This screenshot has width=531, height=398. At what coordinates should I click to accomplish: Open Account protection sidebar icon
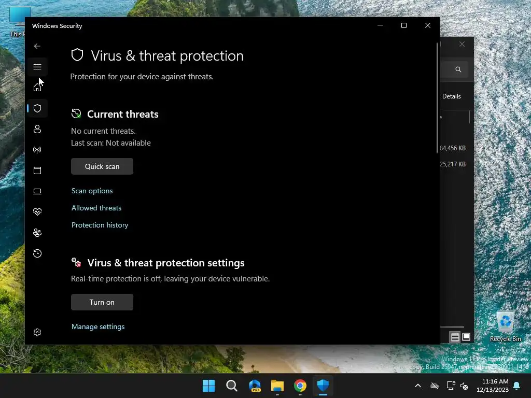[x=37, y=129]
